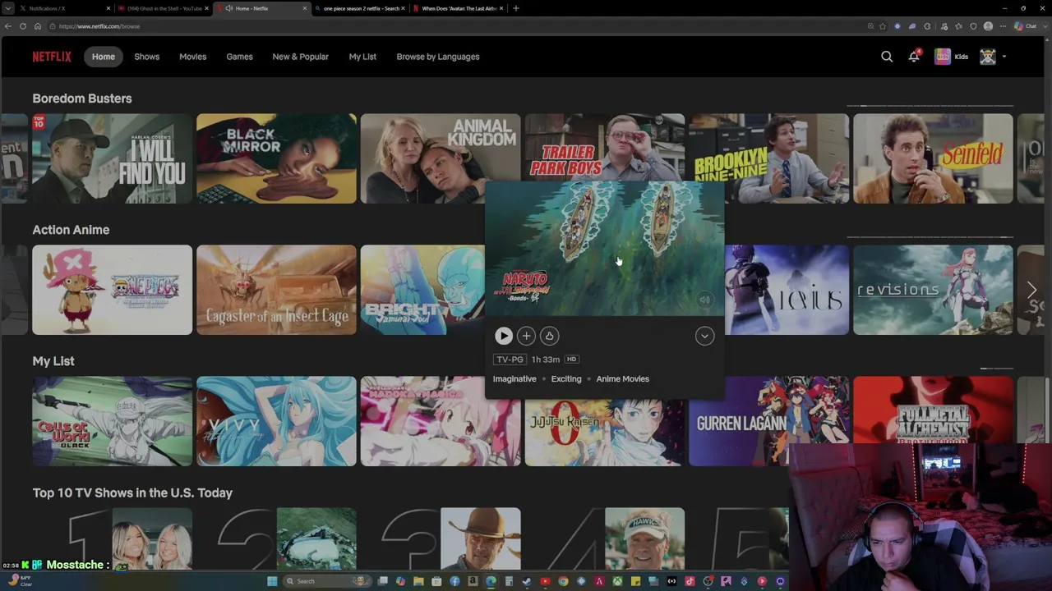
Task: Open File Explorer from the taskbar
Action: tap(418, 581)
